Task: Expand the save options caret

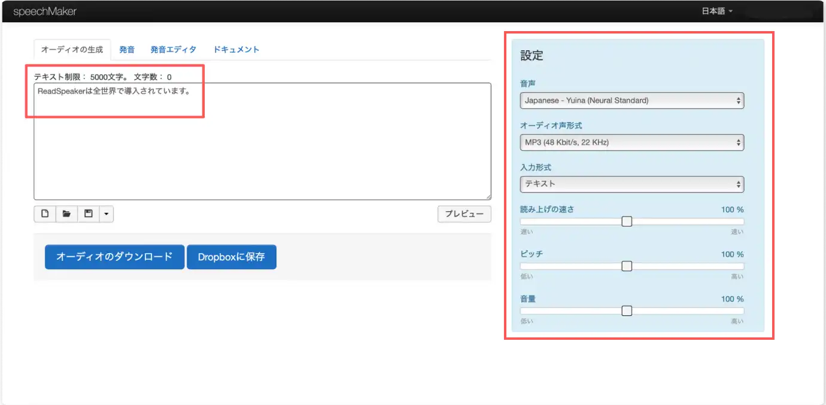Action: (x=106, y=214)
